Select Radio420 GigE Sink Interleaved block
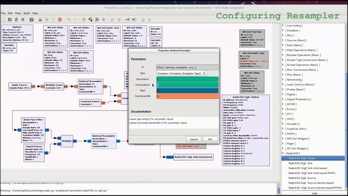 [x=194, y=157]
